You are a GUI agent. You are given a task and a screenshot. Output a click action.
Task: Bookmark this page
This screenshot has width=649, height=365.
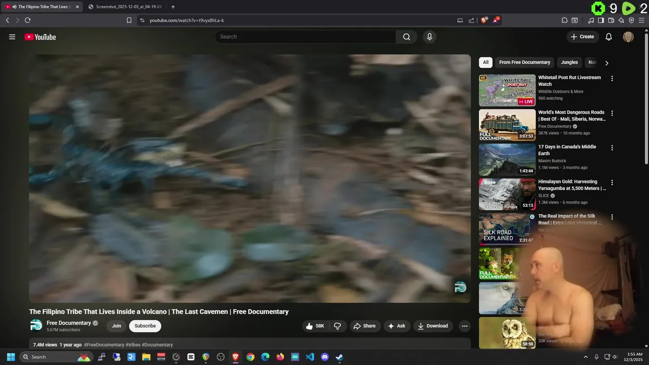pyautogui.click(x=129, y=20)
